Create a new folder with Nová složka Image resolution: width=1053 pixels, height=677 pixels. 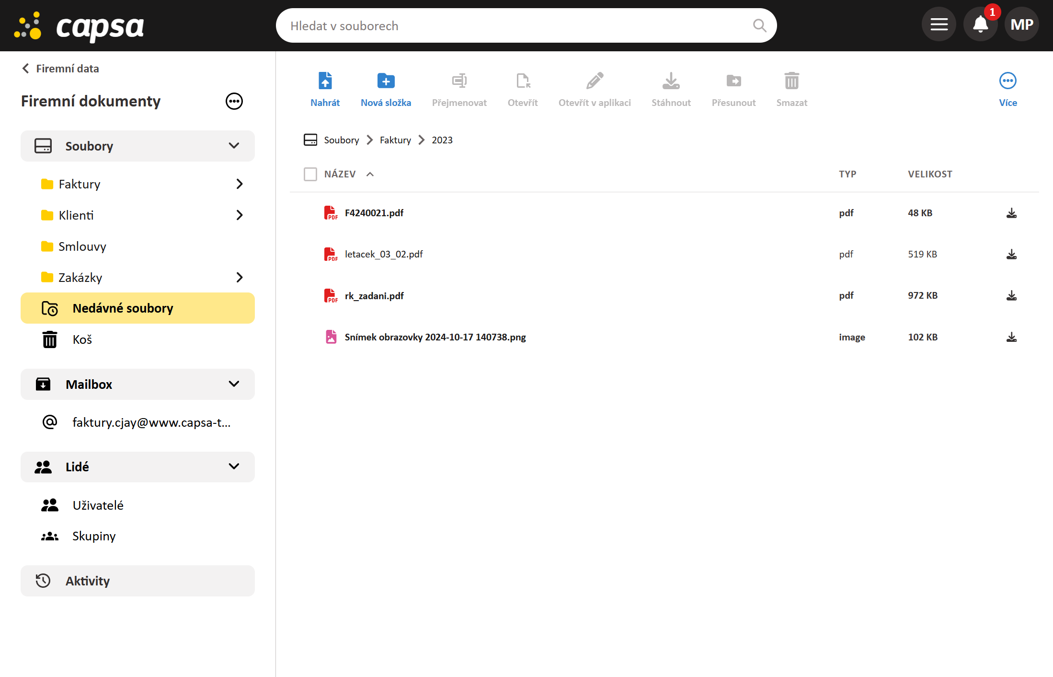[x=386, y=81]
